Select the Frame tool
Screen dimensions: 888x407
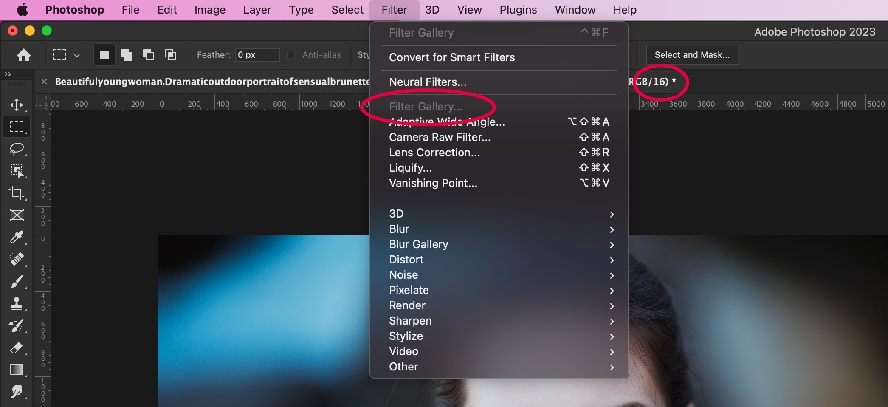(x=17, y=215)
